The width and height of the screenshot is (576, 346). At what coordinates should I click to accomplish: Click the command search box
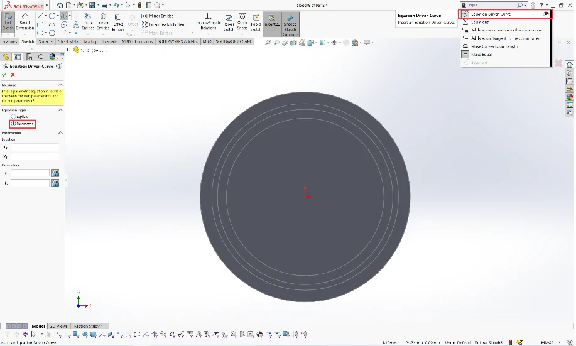[491, 5]
